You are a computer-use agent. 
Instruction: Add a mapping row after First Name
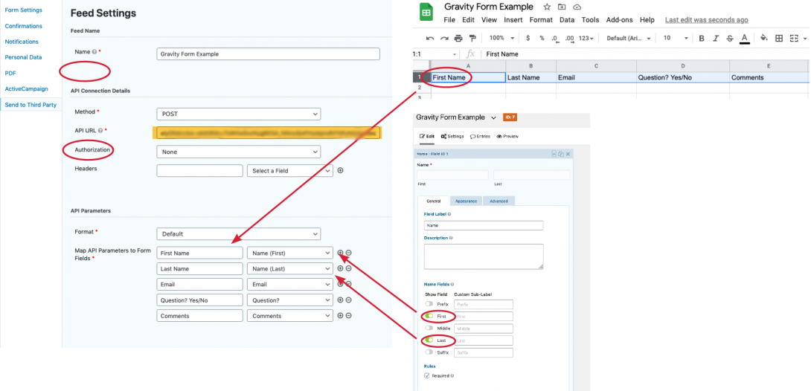pos(340,253)
